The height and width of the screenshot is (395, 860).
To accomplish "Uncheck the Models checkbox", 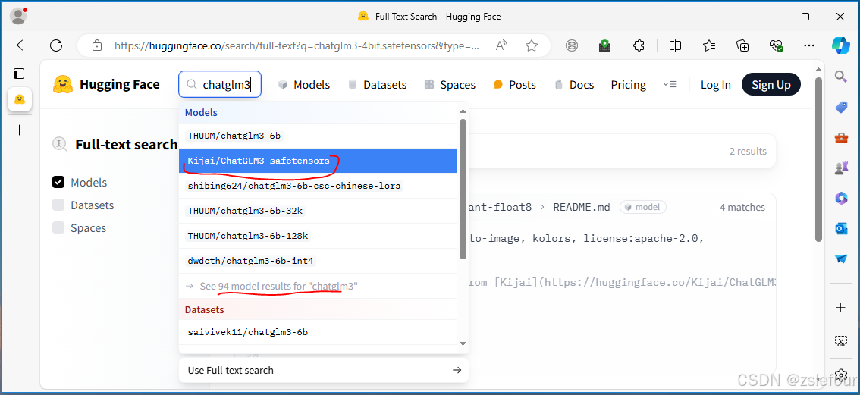I will pyautogui.click(x=58, y=182).
